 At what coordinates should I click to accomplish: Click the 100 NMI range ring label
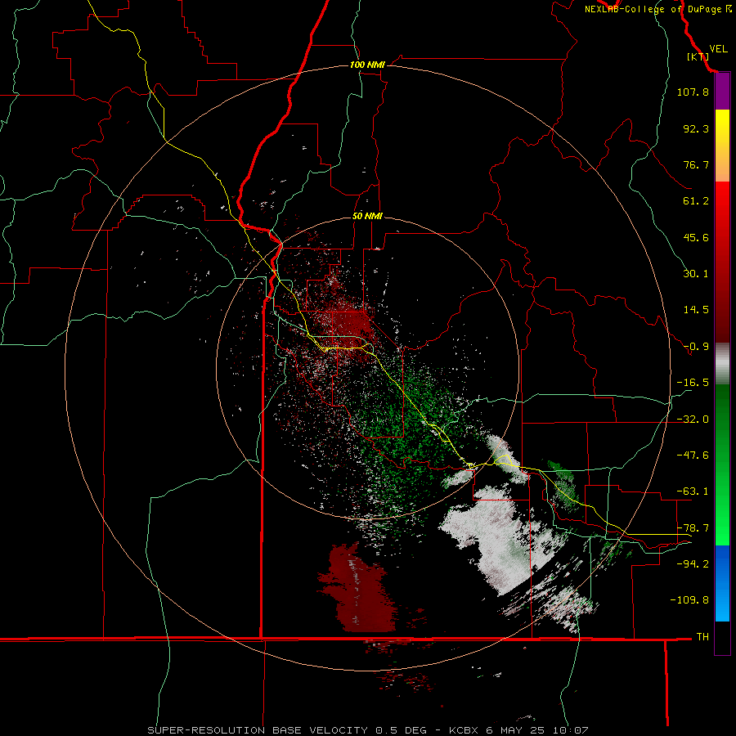pyautogui.click(x=367, y=65)
